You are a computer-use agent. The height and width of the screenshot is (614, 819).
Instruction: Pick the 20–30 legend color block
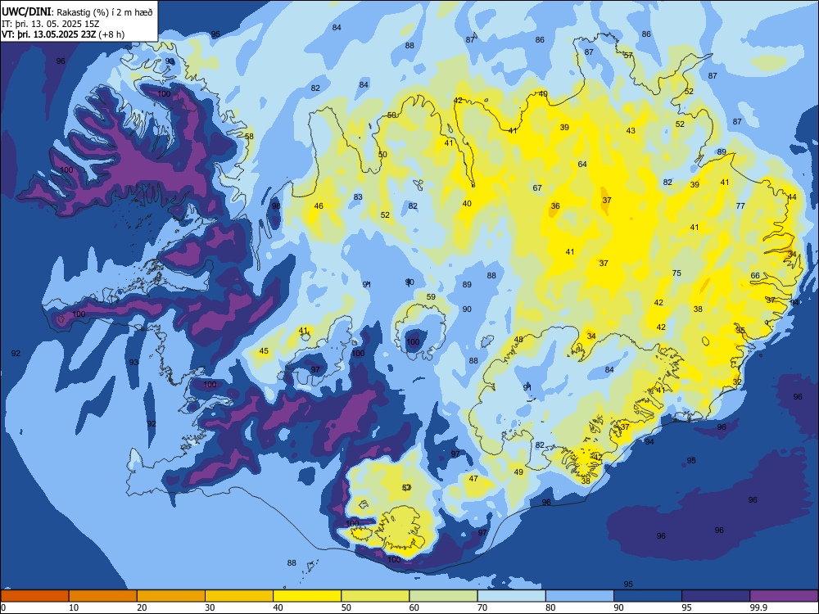pyautogui.click(x=171, y=596)
